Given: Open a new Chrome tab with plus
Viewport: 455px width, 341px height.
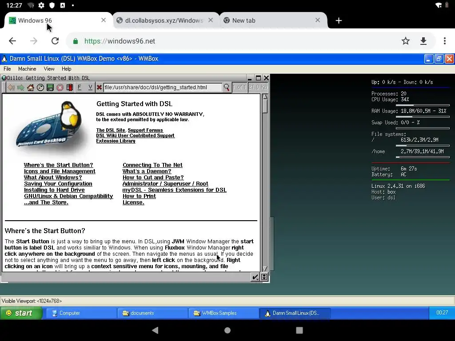Looking at the screenshot, I should click(x=339, y=20).
